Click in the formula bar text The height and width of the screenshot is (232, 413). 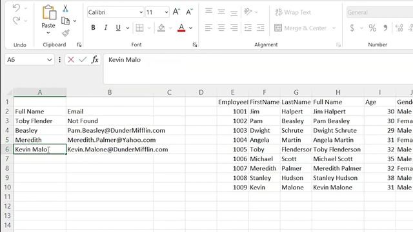[x=125, y=60]
